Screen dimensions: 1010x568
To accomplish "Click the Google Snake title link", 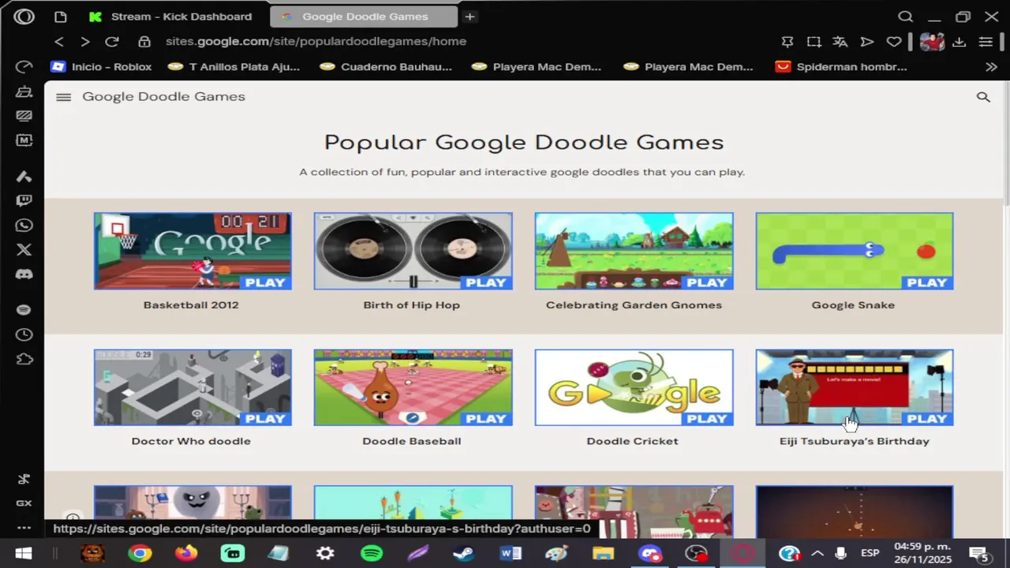I will pyautogui.click(x=853, y=305).
